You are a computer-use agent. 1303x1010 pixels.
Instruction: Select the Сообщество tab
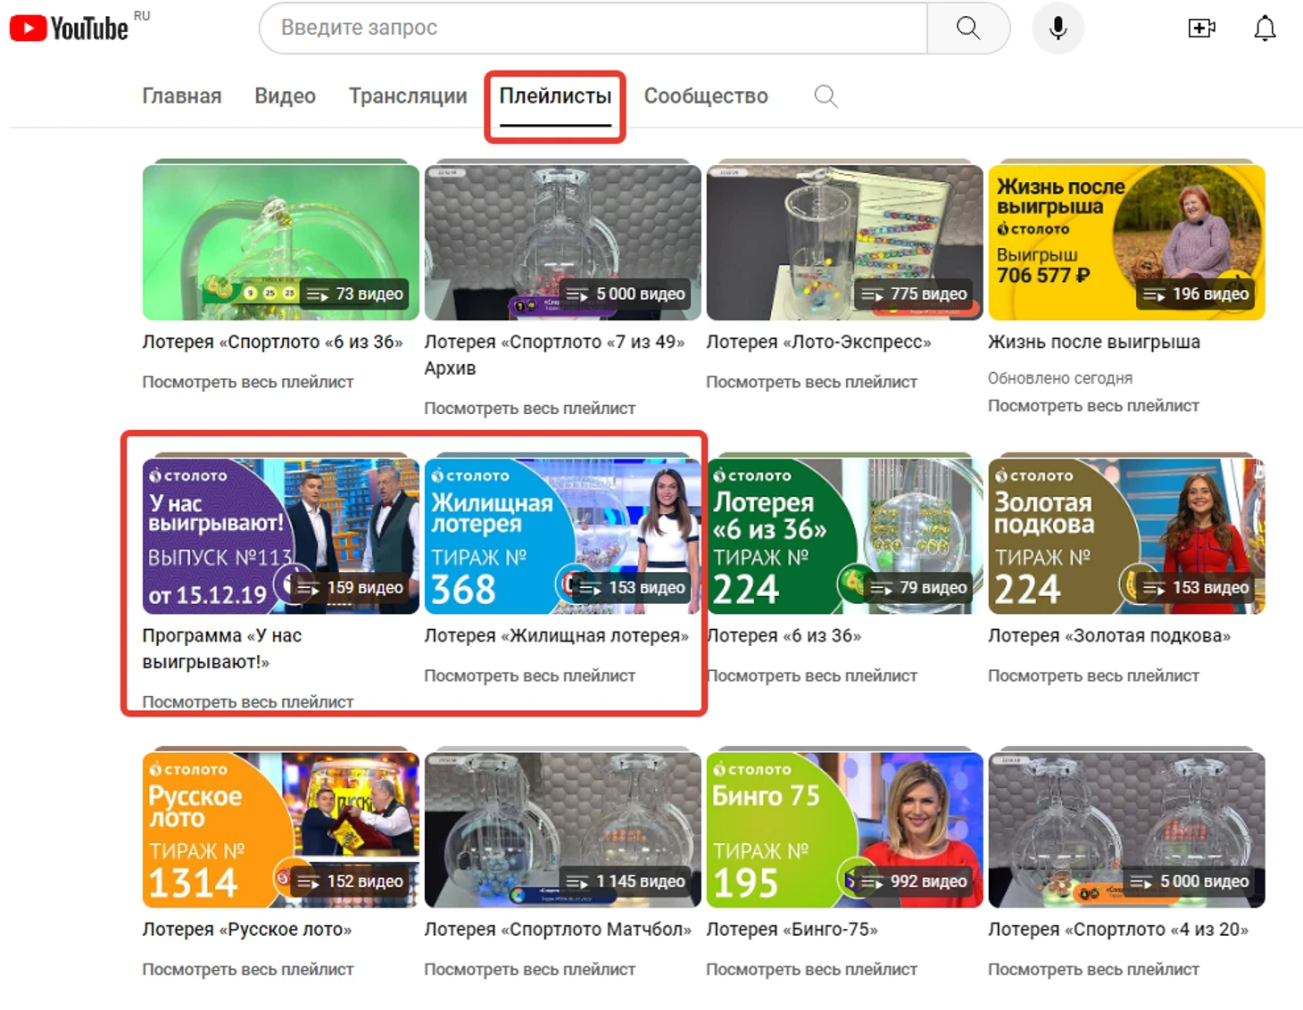[705, 96]
